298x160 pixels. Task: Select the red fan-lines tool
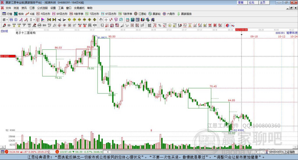(x=107, y=25)
